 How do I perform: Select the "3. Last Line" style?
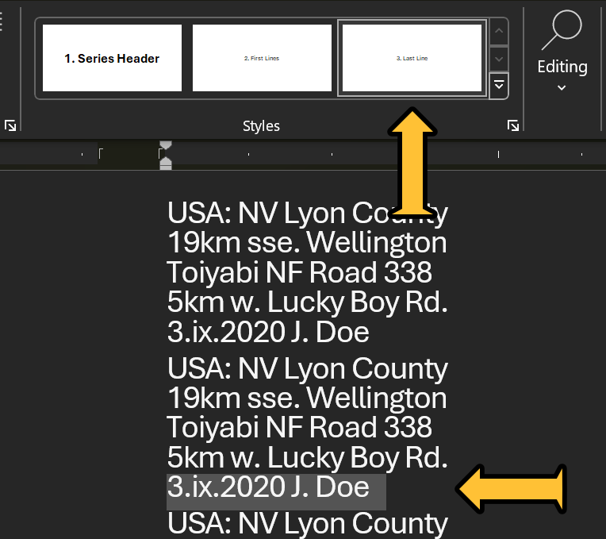[412, 58]
